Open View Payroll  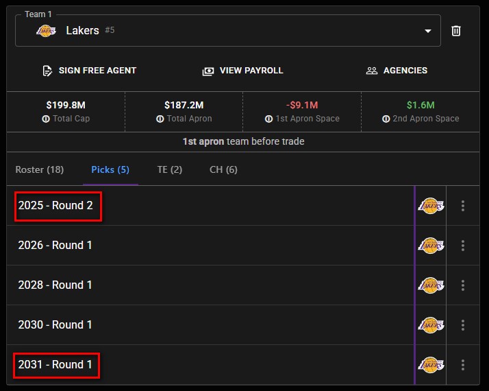(243, 71)
